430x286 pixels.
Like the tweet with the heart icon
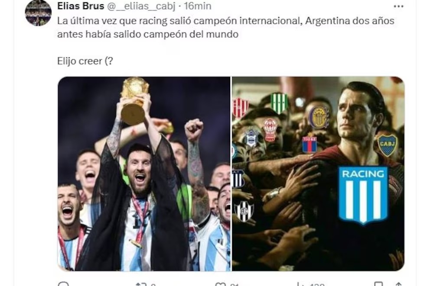pyautogui.click(x=221, y=284)
